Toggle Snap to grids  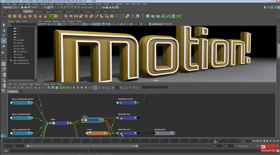tap(62, 7)
